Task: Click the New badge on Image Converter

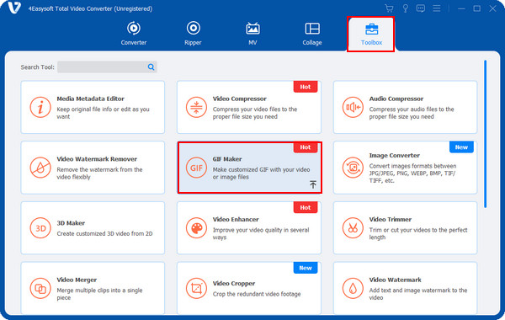Action: (461, 147)
